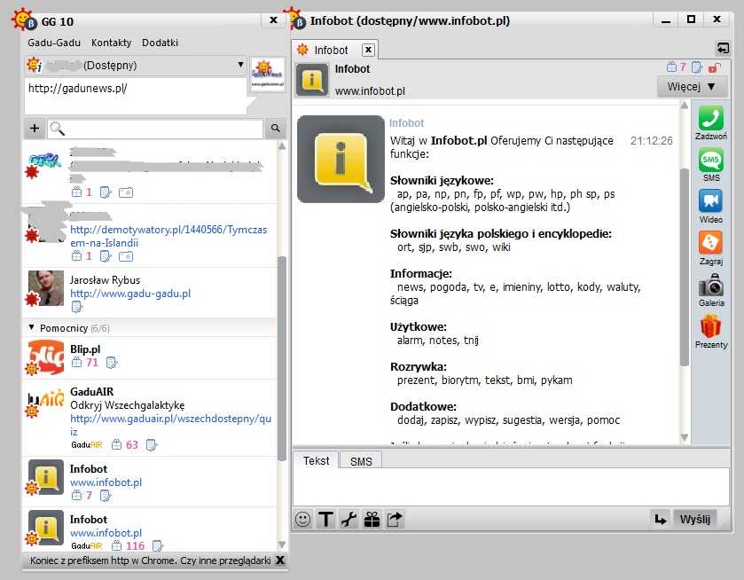Select the Blip.pl contact name

click(85, 349)
